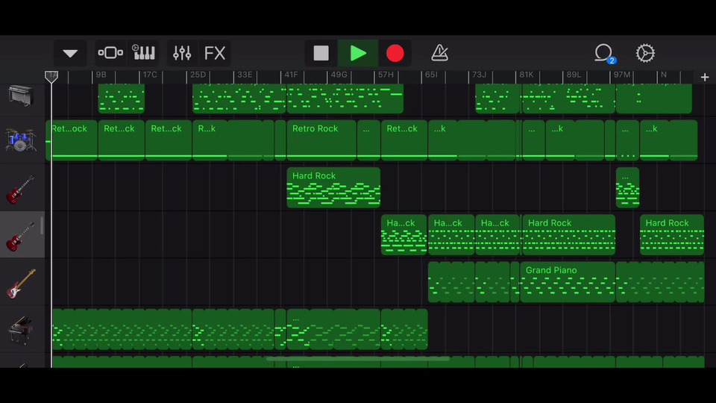The height and width of the screenshot is (403, 716).
Task: Select the small guitar region near bar 97
Action: [x=627, y=187]
